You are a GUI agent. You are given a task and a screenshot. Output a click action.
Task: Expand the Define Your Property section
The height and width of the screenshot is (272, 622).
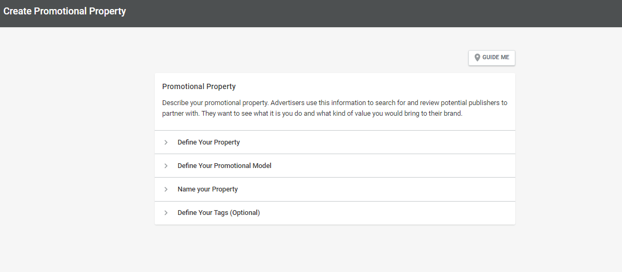335,142
